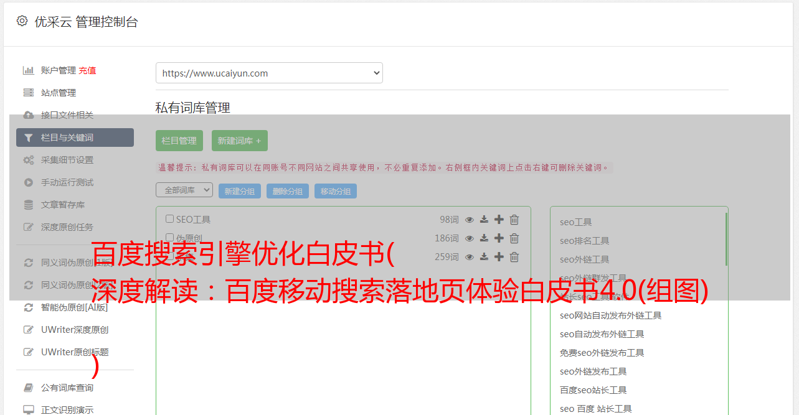Click the 优采云 管理控制台 title
The width and height of the screenshot is (799, 415).
click(x=86, y=22)
